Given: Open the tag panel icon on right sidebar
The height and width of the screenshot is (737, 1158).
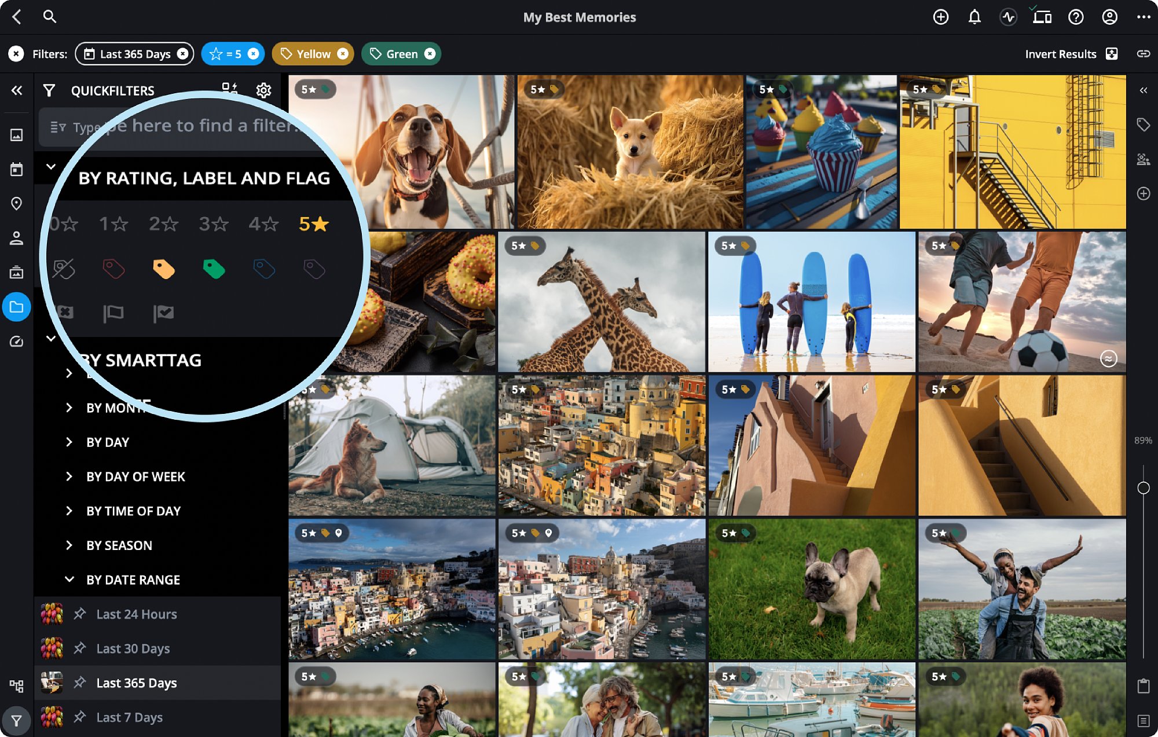Looking at the screenshot, I should 1143,124.
